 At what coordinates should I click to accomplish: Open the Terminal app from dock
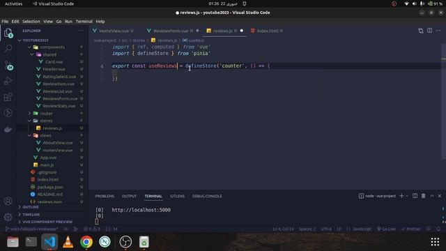[31, 242]
